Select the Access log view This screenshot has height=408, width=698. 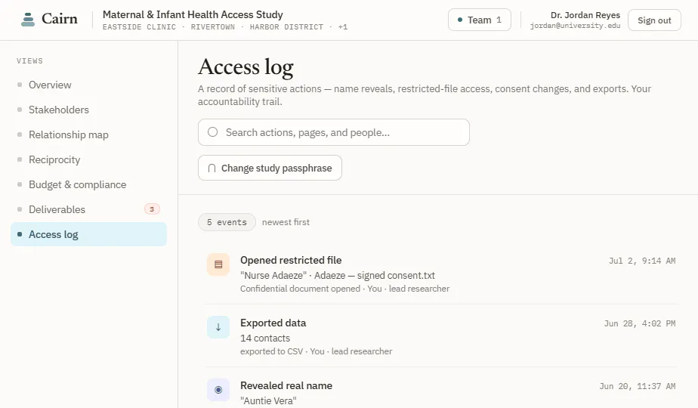(88, 234)
